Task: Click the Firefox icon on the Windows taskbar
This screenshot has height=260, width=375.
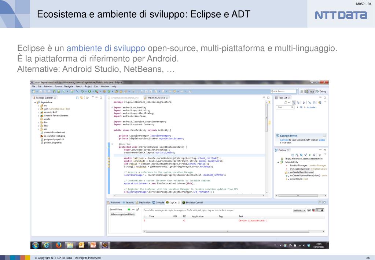Action: pyautogui.click(x=58, y=245)
